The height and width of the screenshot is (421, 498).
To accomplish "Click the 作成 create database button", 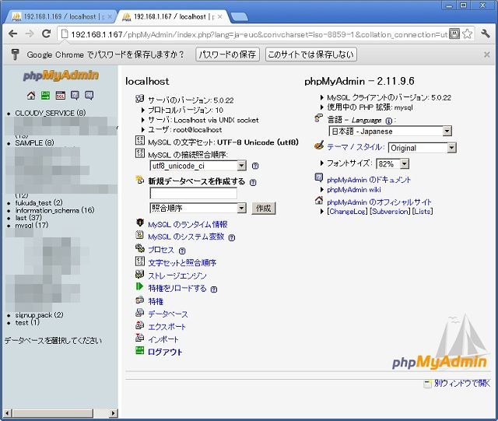I will click(264, 209).
